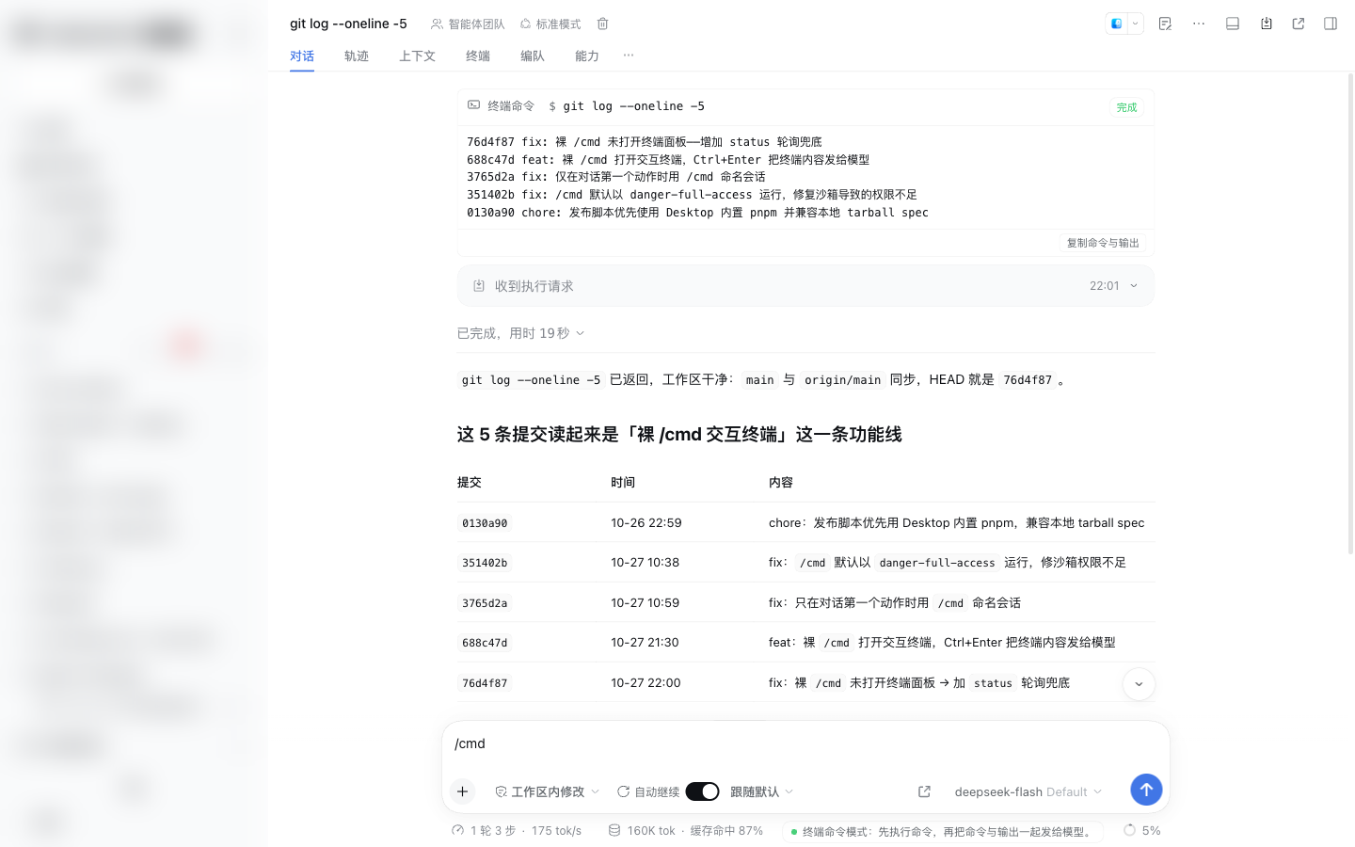This screenshot has height=847, width=1355.
Task: Click the plus attachment button in input box
Action: click(x=462, y=791)
